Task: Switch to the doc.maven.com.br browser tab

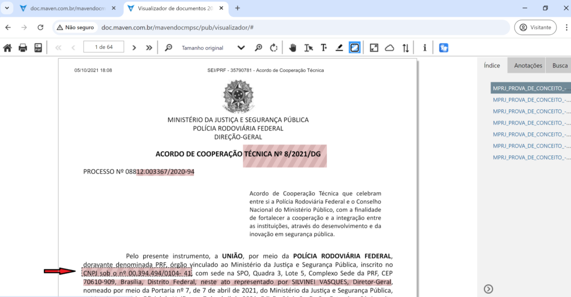Action: (67, 9)
